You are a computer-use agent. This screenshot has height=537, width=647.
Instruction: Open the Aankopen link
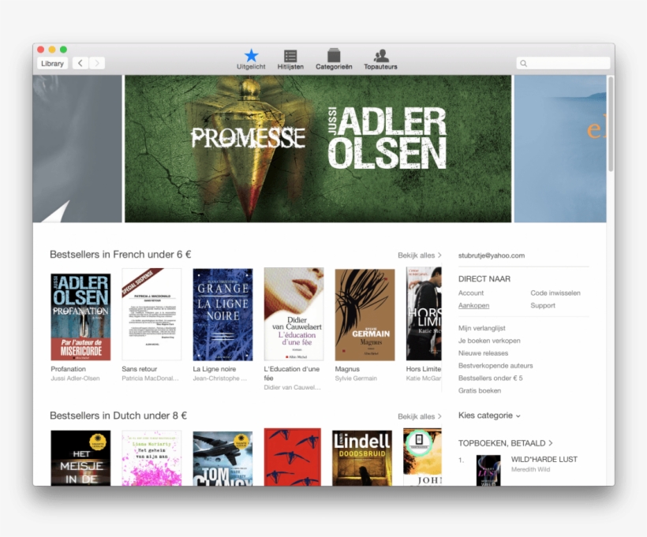[x=473, y=305]
